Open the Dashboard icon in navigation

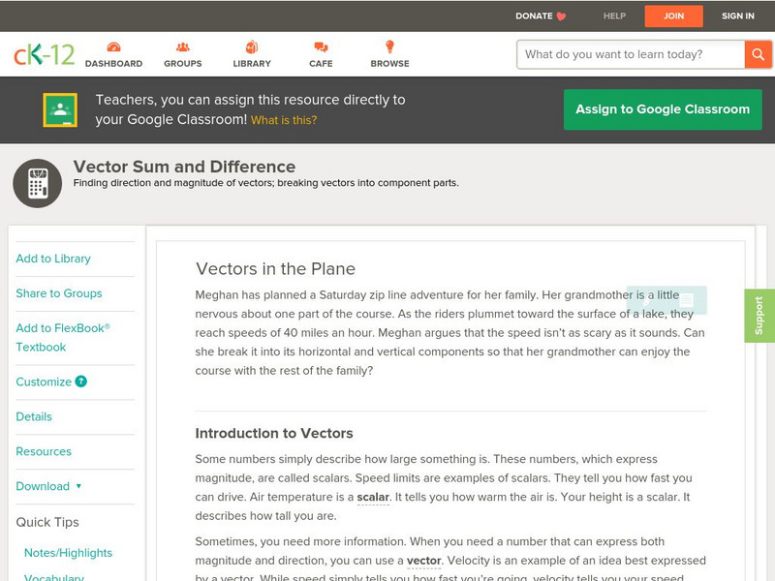[x=113, y=47]
